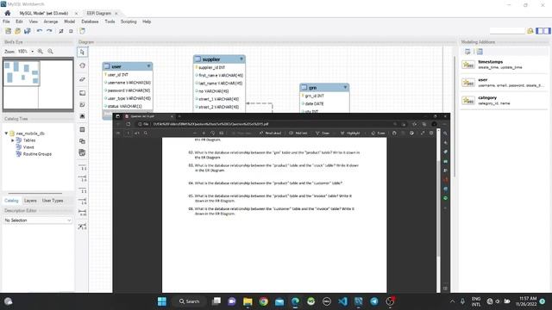Open the No Selection description dropdown
Viewport: 552px width, 310px height.
(38, 220)
